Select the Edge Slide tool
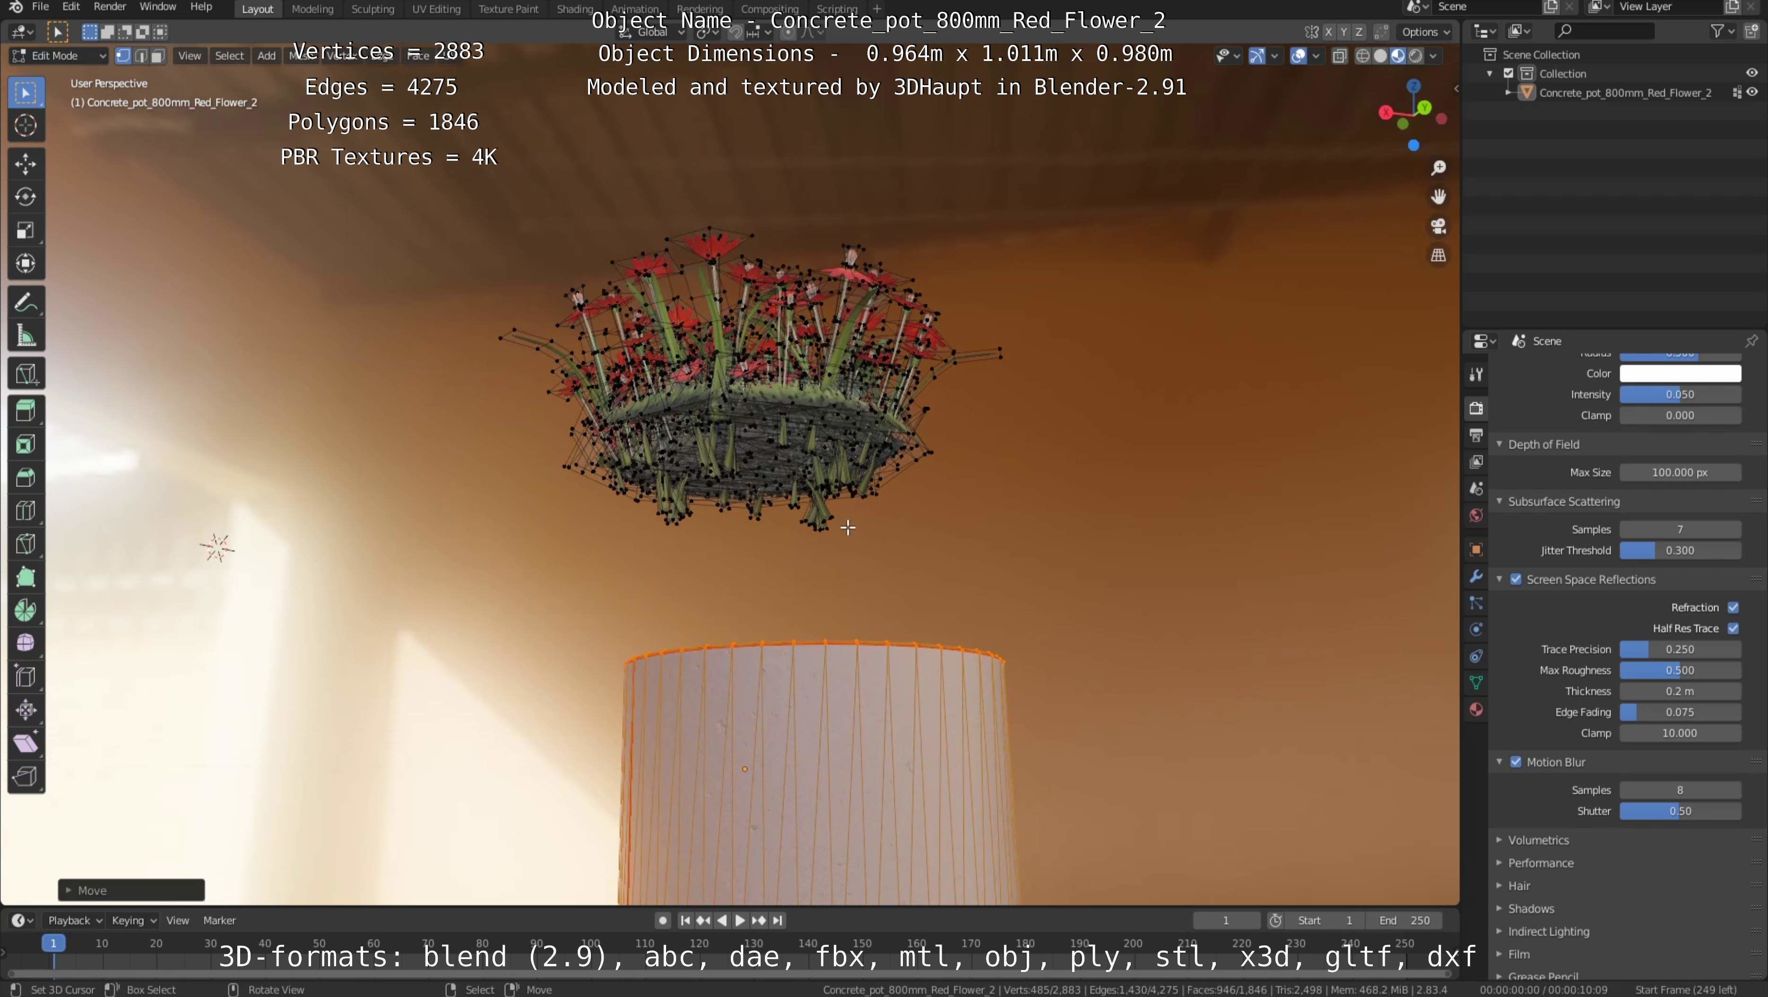Viewport: 1768px width, 997px height. 26,676
